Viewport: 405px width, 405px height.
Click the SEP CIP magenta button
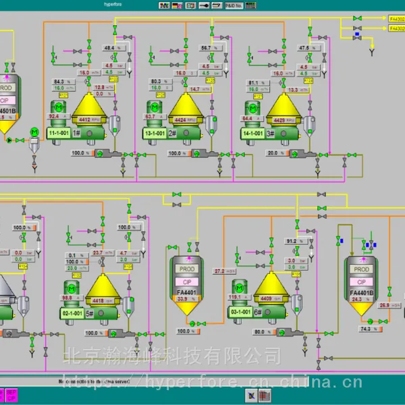(x=11, y=395)
